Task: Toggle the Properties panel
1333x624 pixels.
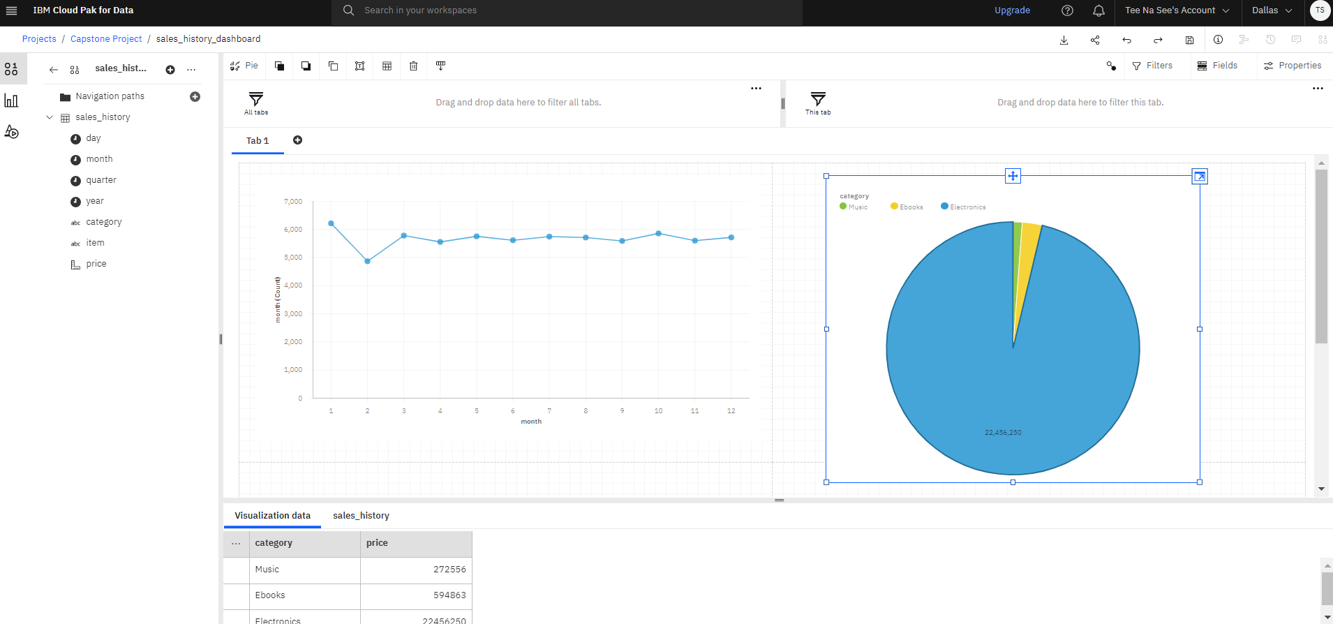Action: point(1293,66)
